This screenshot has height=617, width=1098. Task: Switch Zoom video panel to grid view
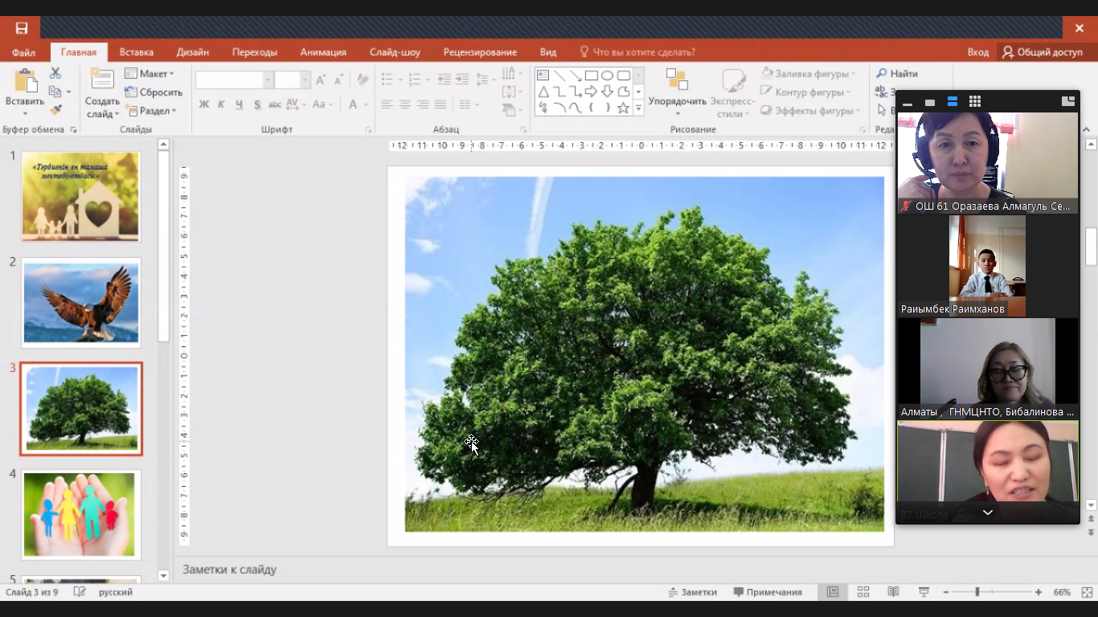click(x=974, y=102)
